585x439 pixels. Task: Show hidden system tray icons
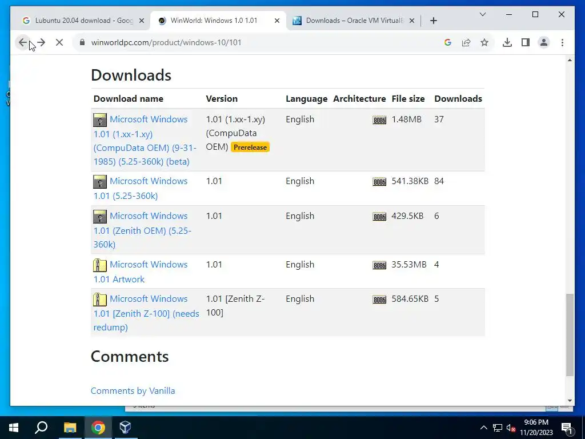point(483,428)
